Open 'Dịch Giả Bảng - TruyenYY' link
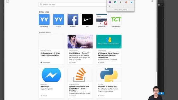This screenshot has width=178, height=100. point(79,53)
